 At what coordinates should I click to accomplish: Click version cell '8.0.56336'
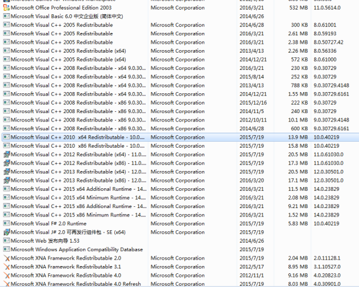325,51
